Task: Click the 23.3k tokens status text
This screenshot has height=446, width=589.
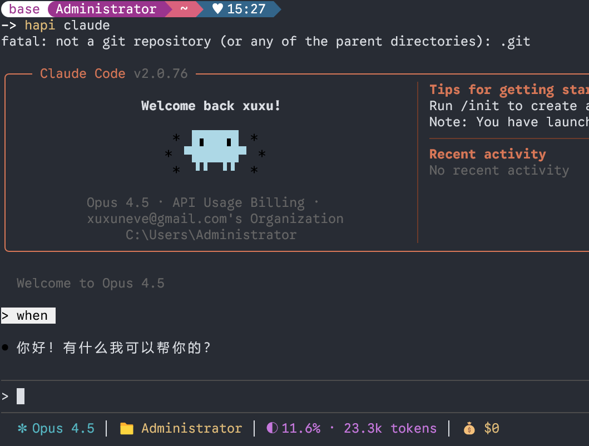Action: 390,428
